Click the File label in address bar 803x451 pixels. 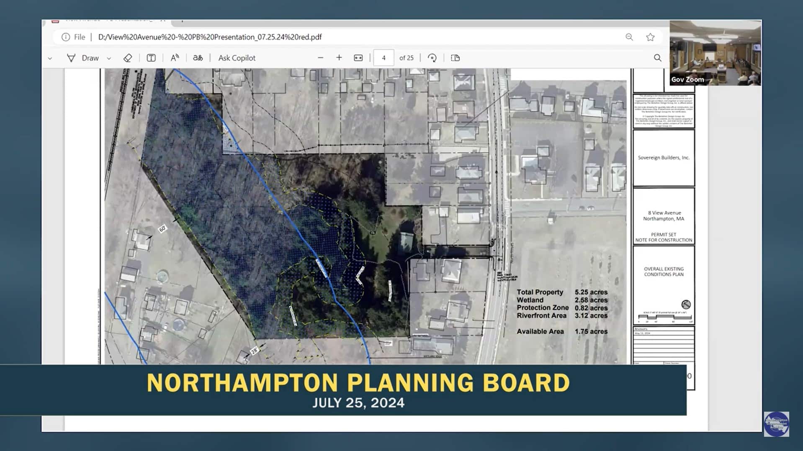point(79,37)
